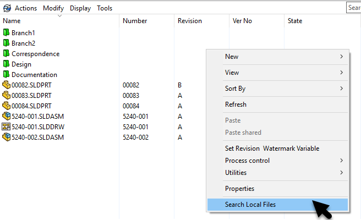The image size is (361, 220).
Task: Click the 00084.SLDPRT part icon
Action: pyautogui.click(x=7, y=106)
